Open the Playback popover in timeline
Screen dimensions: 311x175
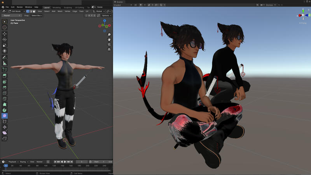pyautogui.click(x=13, y=162)
